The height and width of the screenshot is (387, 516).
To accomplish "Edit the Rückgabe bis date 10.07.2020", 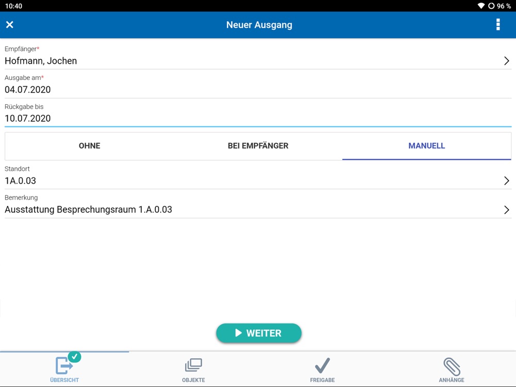I will (258, 119).
